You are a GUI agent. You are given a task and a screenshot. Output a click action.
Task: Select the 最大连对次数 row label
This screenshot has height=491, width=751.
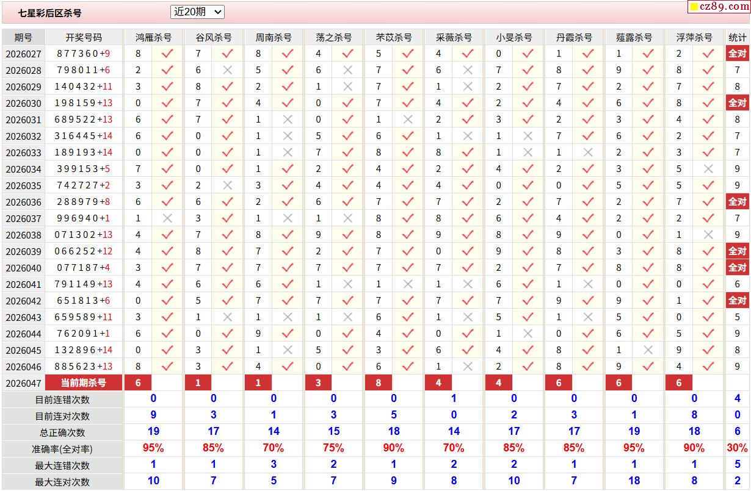[62, 482]
